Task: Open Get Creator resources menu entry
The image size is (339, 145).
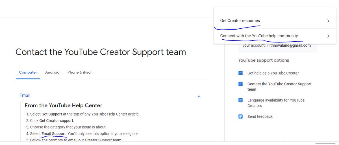Action: (275, 21)
